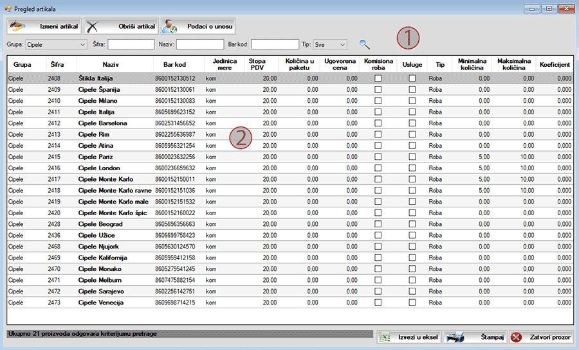Click the Ukupno 21 proizvoda status text

coord(82,334)
